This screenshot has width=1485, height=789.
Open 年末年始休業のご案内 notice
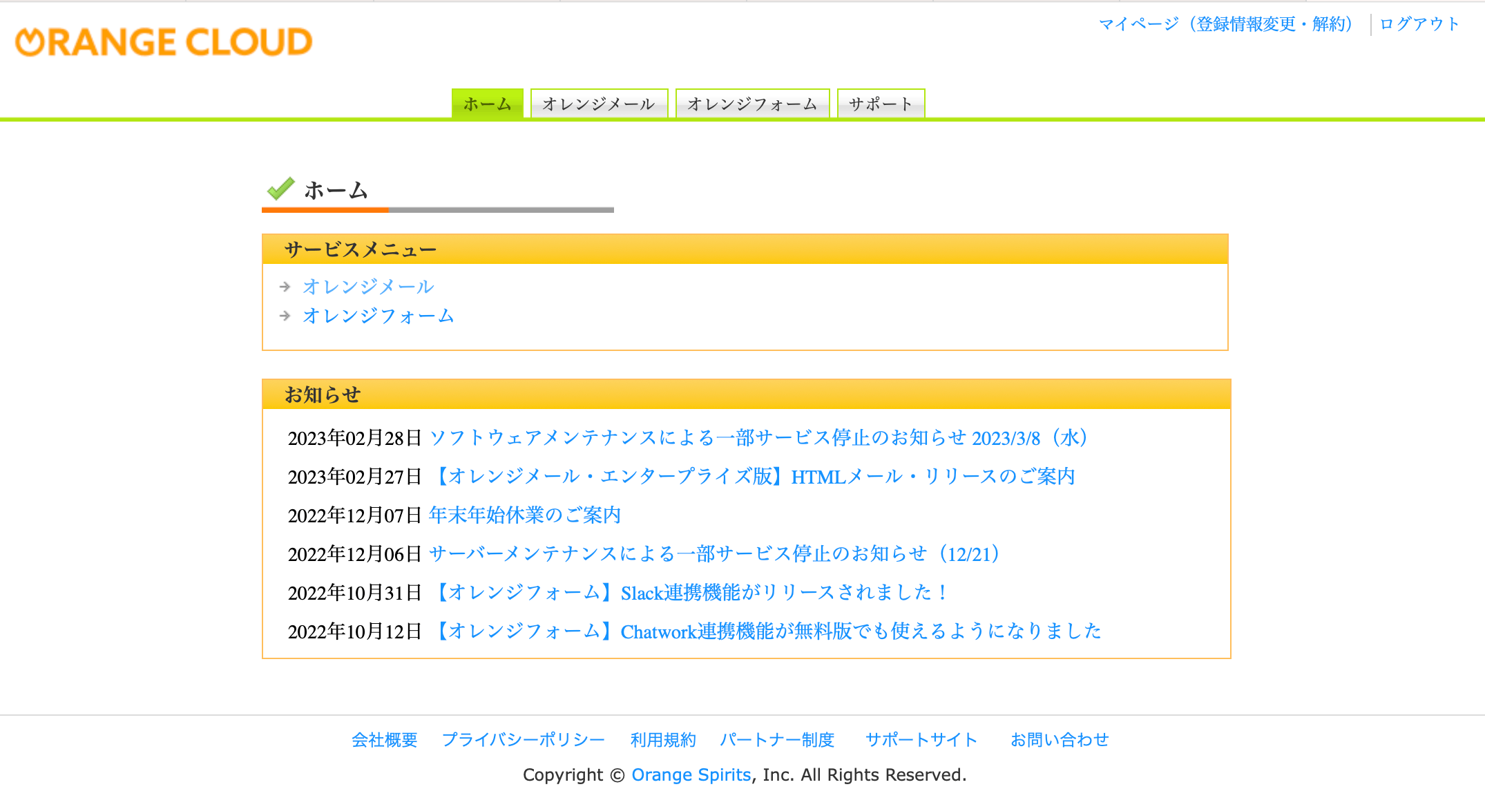(x=525, y=515)
